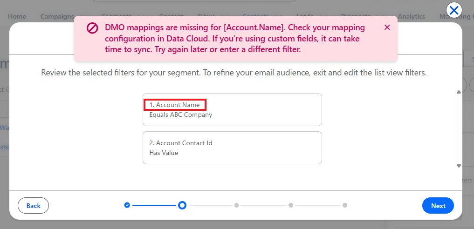474x229 pixels.
Task: Click the review filters instruction text
Action: [234, 73]
